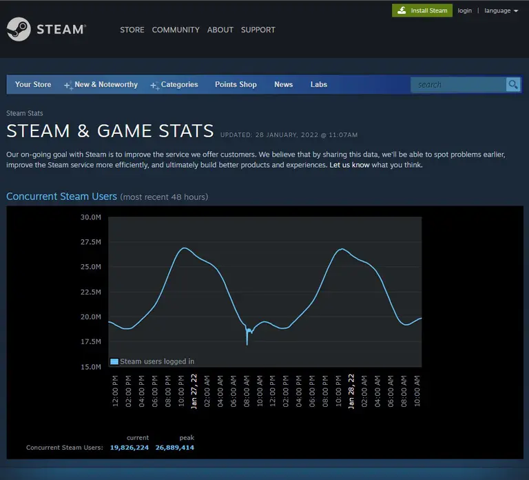Click the current column header
The image size is (529, 480).
(x=138, y=438)
